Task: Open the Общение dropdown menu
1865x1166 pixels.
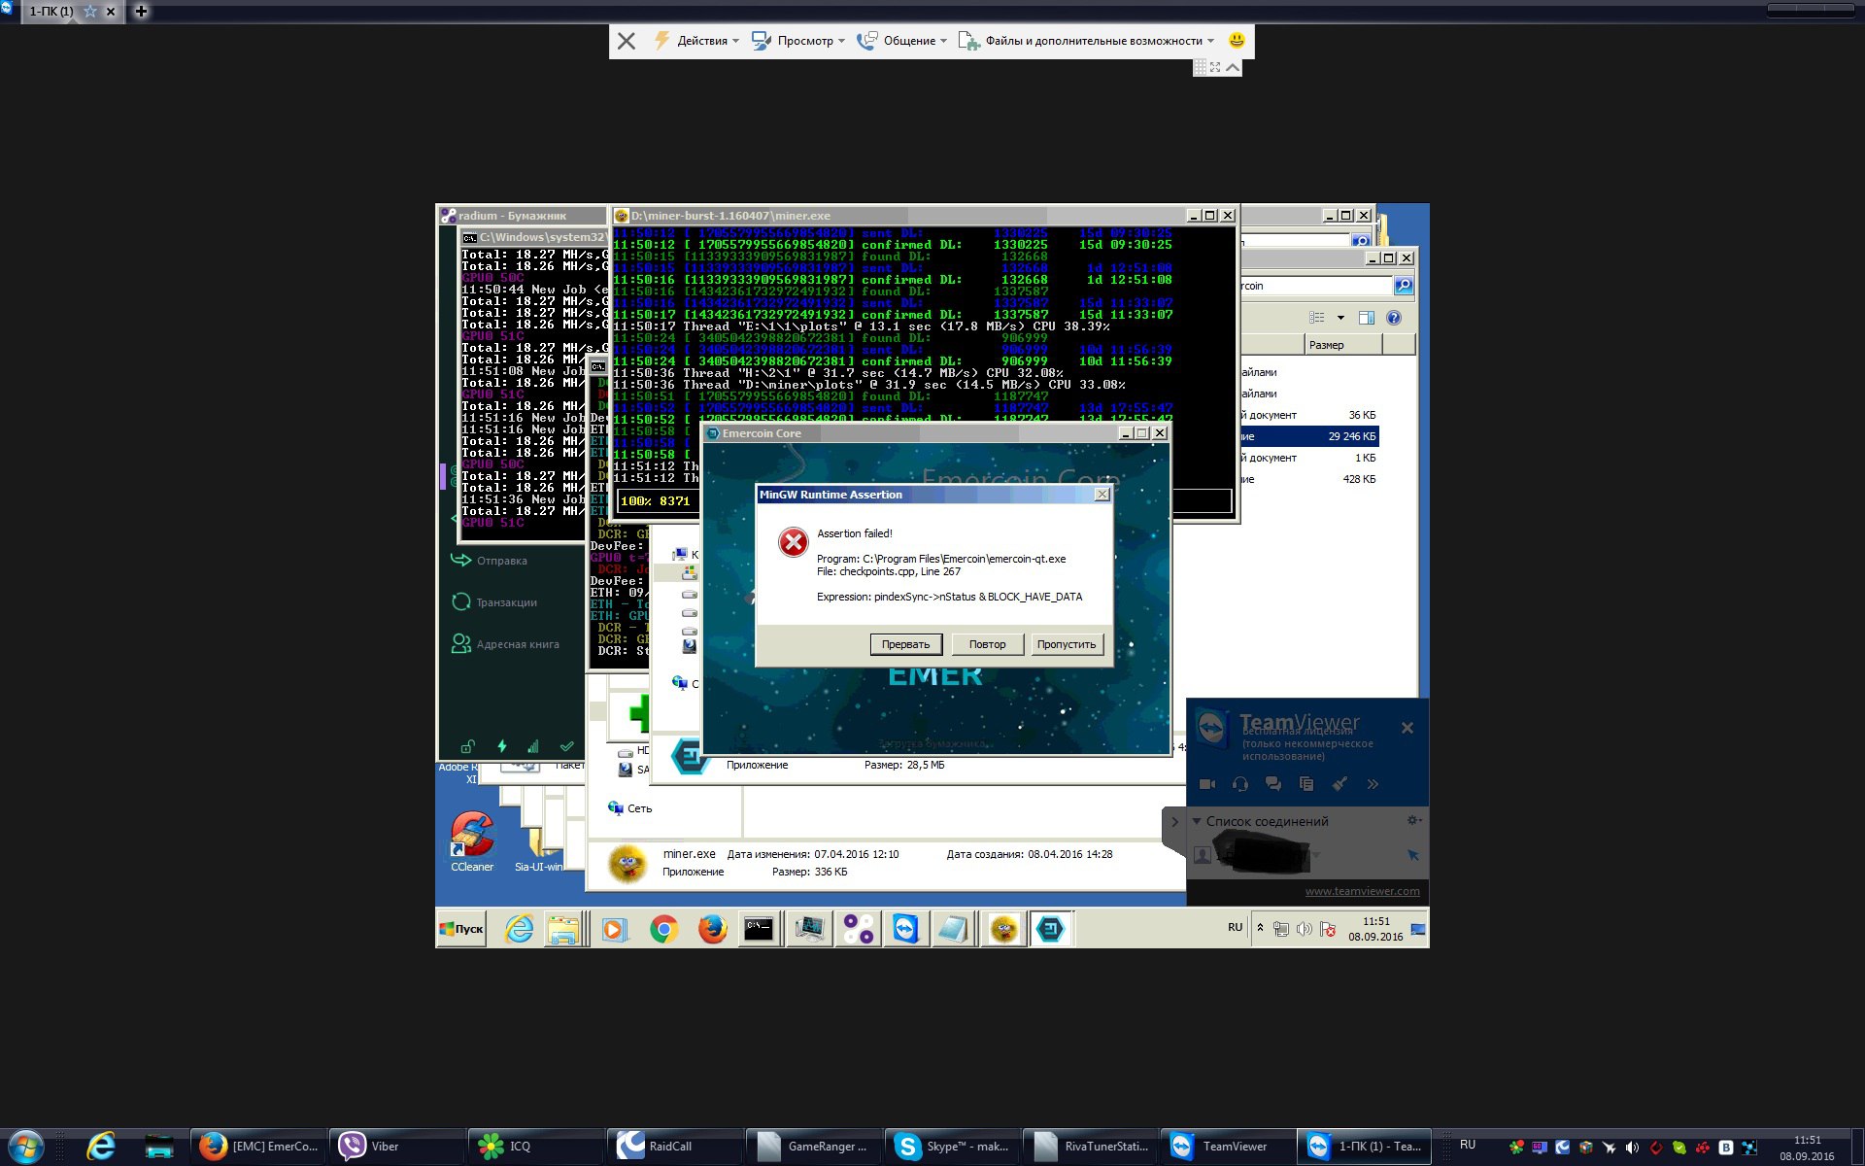Action: (903, 41)
